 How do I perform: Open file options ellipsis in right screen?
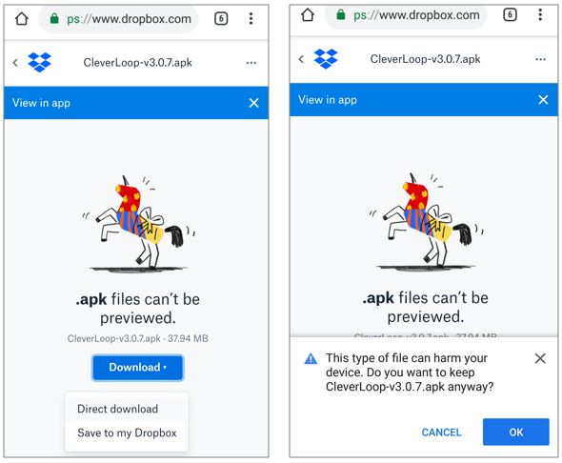pos(540,59)
